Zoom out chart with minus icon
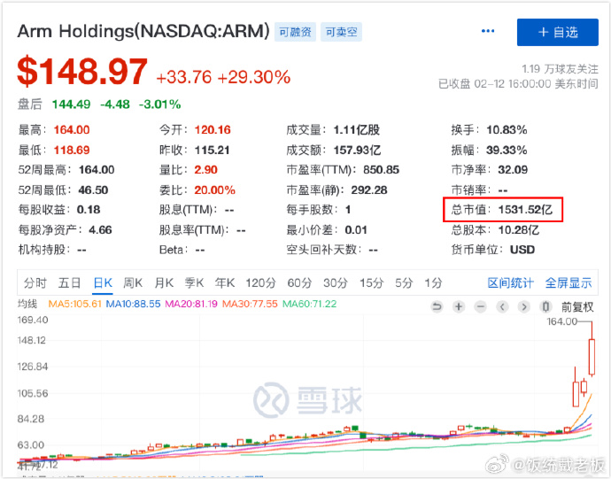This screenshot has width=611, height=479. click(x=481, y=307)
